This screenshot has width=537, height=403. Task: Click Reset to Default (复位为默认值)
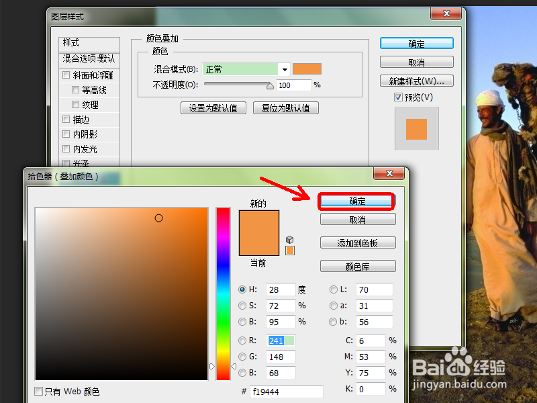(286, 108)
